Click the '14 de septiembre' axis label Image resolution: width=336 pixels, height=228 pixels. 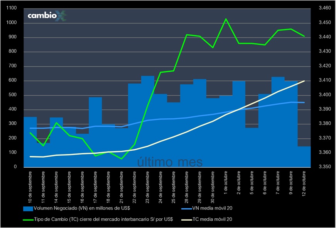pyautogui.click(x=56, y=187)
